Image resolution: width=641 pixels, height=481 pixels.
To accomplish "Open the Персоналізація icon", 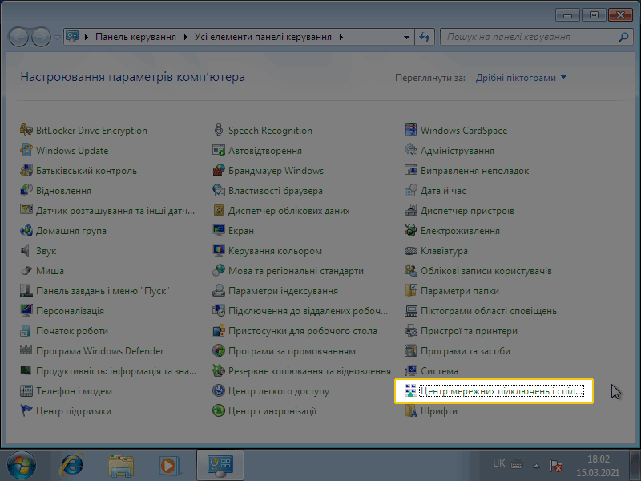I will coord(26,310).
